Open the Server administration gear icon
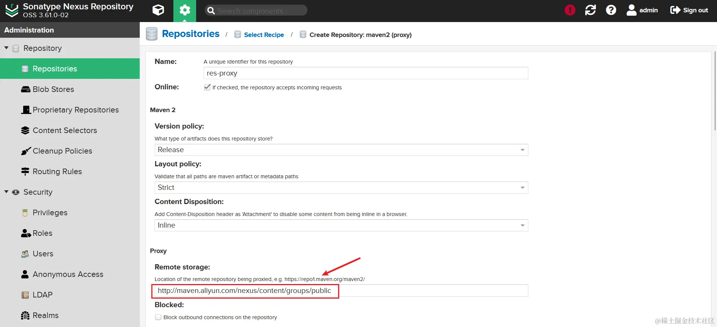The image size is (717, 327). click(x=185, y=10)
